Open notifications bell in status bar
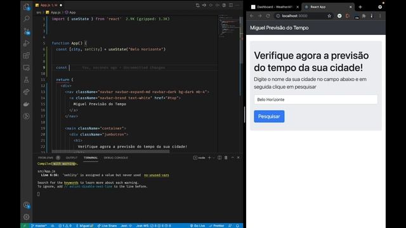The image size is (406, 228). pos(237,225)
